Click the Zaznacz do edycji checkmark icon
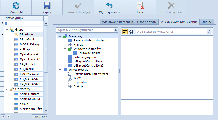Viewport: 218px width, 120px height. [78, 5]
